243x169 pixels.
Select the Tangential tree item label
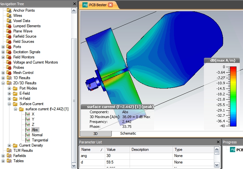pos(40,140)
